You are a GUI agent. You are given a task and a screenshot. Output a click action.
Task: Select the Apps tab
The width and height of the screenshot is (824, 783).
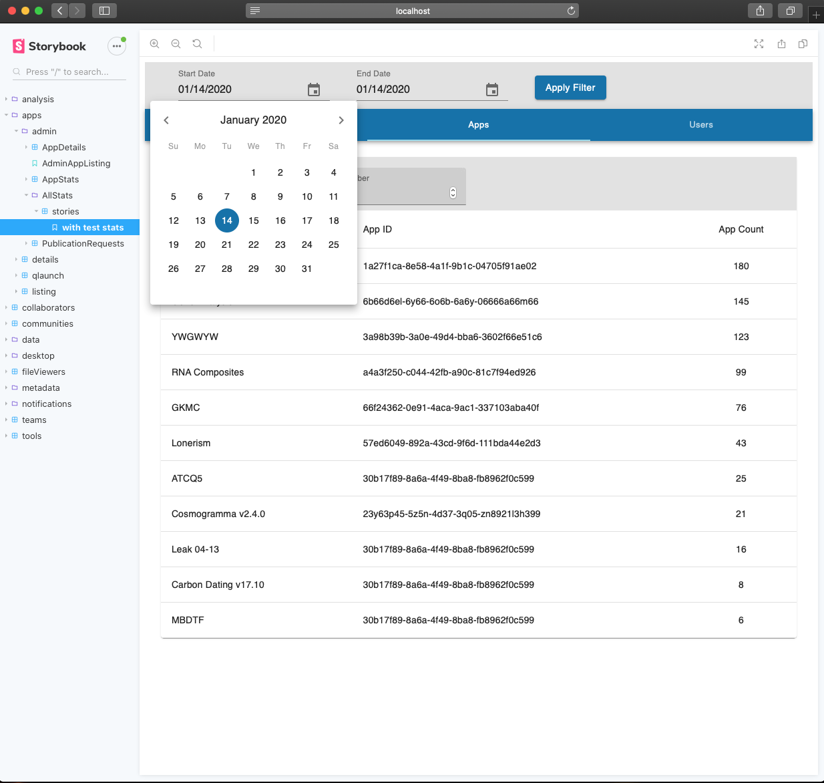pyautogui.click(x=478, y=124)
